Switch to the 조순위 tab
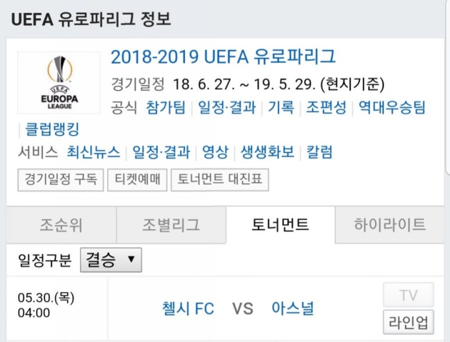Image resolution: width=450 pixels, height=342 pixels. (61, 224)
